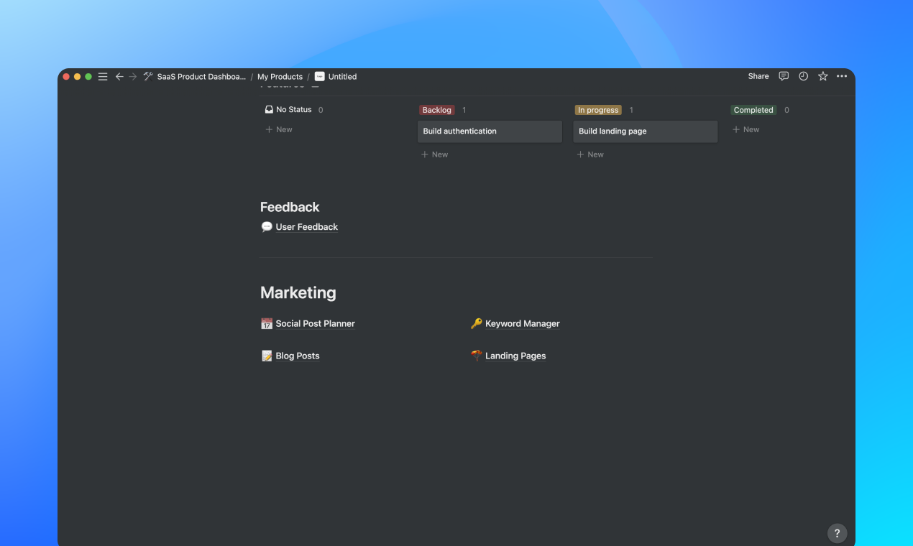
Task: Open the In progress group header menu
Action: (x=597, y=110)
